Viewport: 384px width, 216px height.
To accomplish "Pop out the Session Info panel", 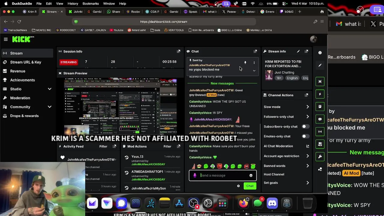I will [178, 51].
